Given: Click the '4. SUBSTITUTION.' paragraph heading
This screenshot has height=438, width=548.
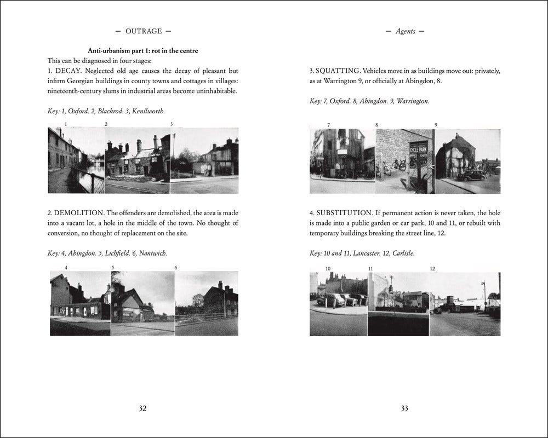Looking at the screenshot, I should pos(341,213).
